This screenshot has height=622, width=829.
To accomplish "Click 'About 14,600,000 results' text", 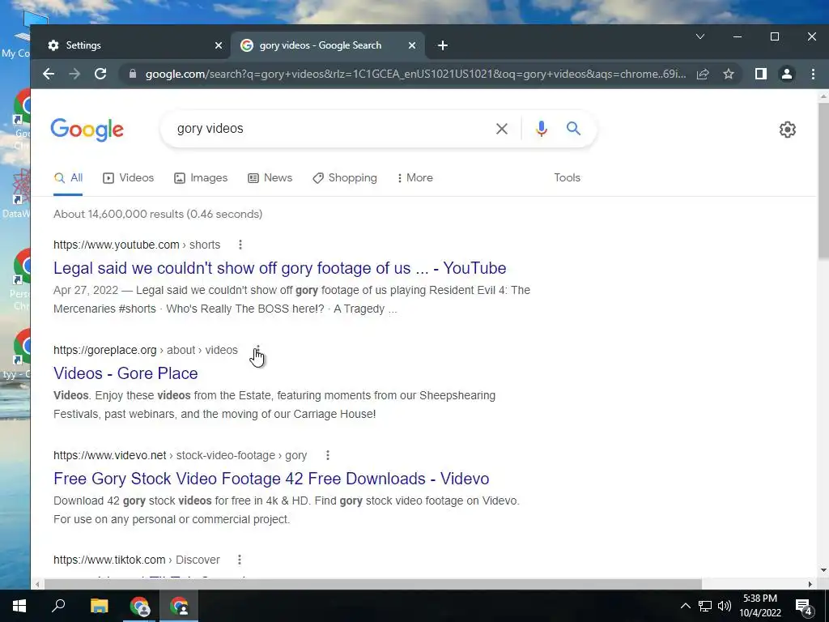I will [158, 214].
